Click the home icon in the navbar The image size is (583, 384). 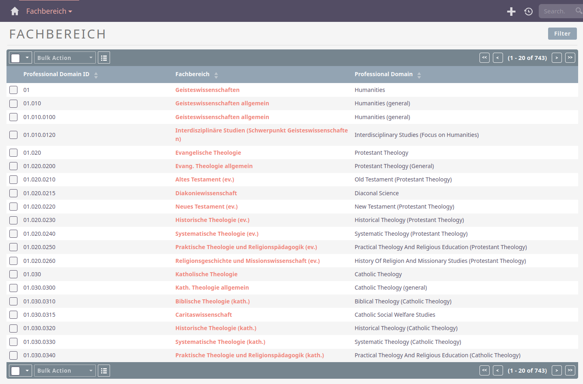coord(15,11)
